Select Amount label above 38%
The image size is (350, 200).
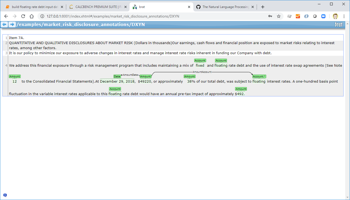point(190,76)
